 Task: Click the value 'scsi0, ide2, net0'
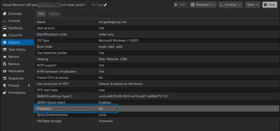(110, 47)
